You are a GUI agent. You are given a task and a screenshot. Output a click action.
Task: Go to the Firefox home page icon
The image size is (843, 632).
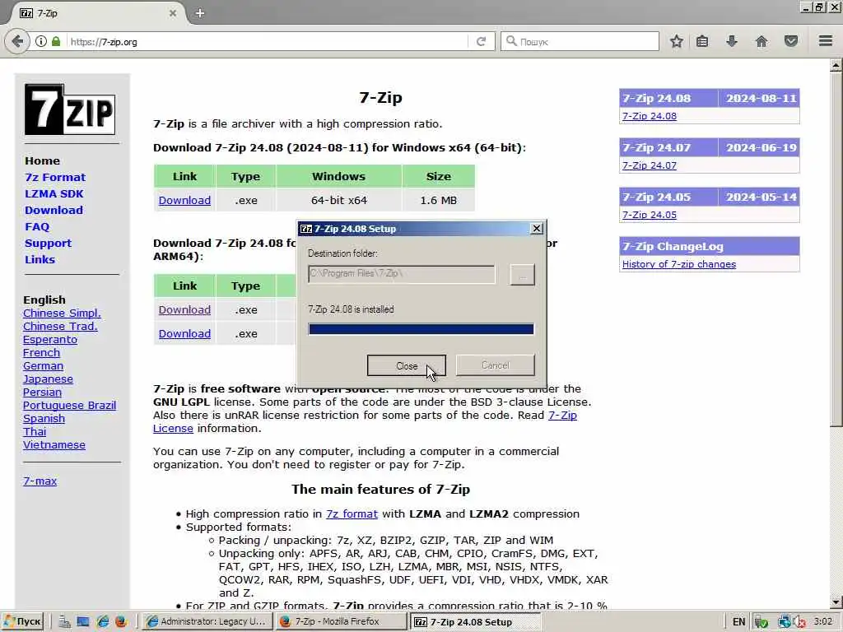761,41
